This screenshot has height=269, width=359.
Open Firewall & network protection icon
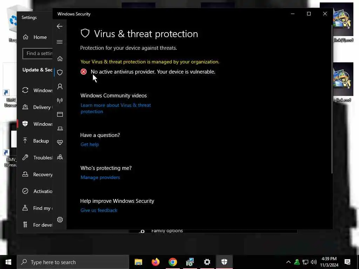click(60, 101)
